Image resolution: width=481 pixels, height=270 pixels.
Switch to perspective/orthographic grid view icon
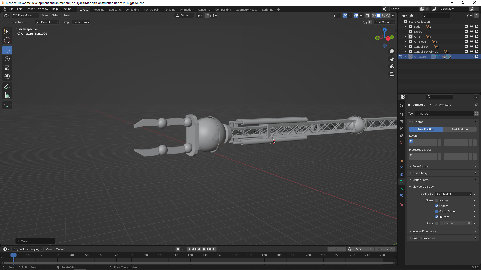(x=392, y=74)
